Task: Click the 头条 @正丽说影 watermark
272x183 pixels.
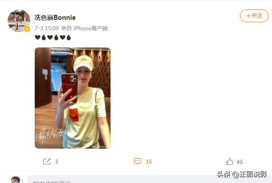Action: 242,174
